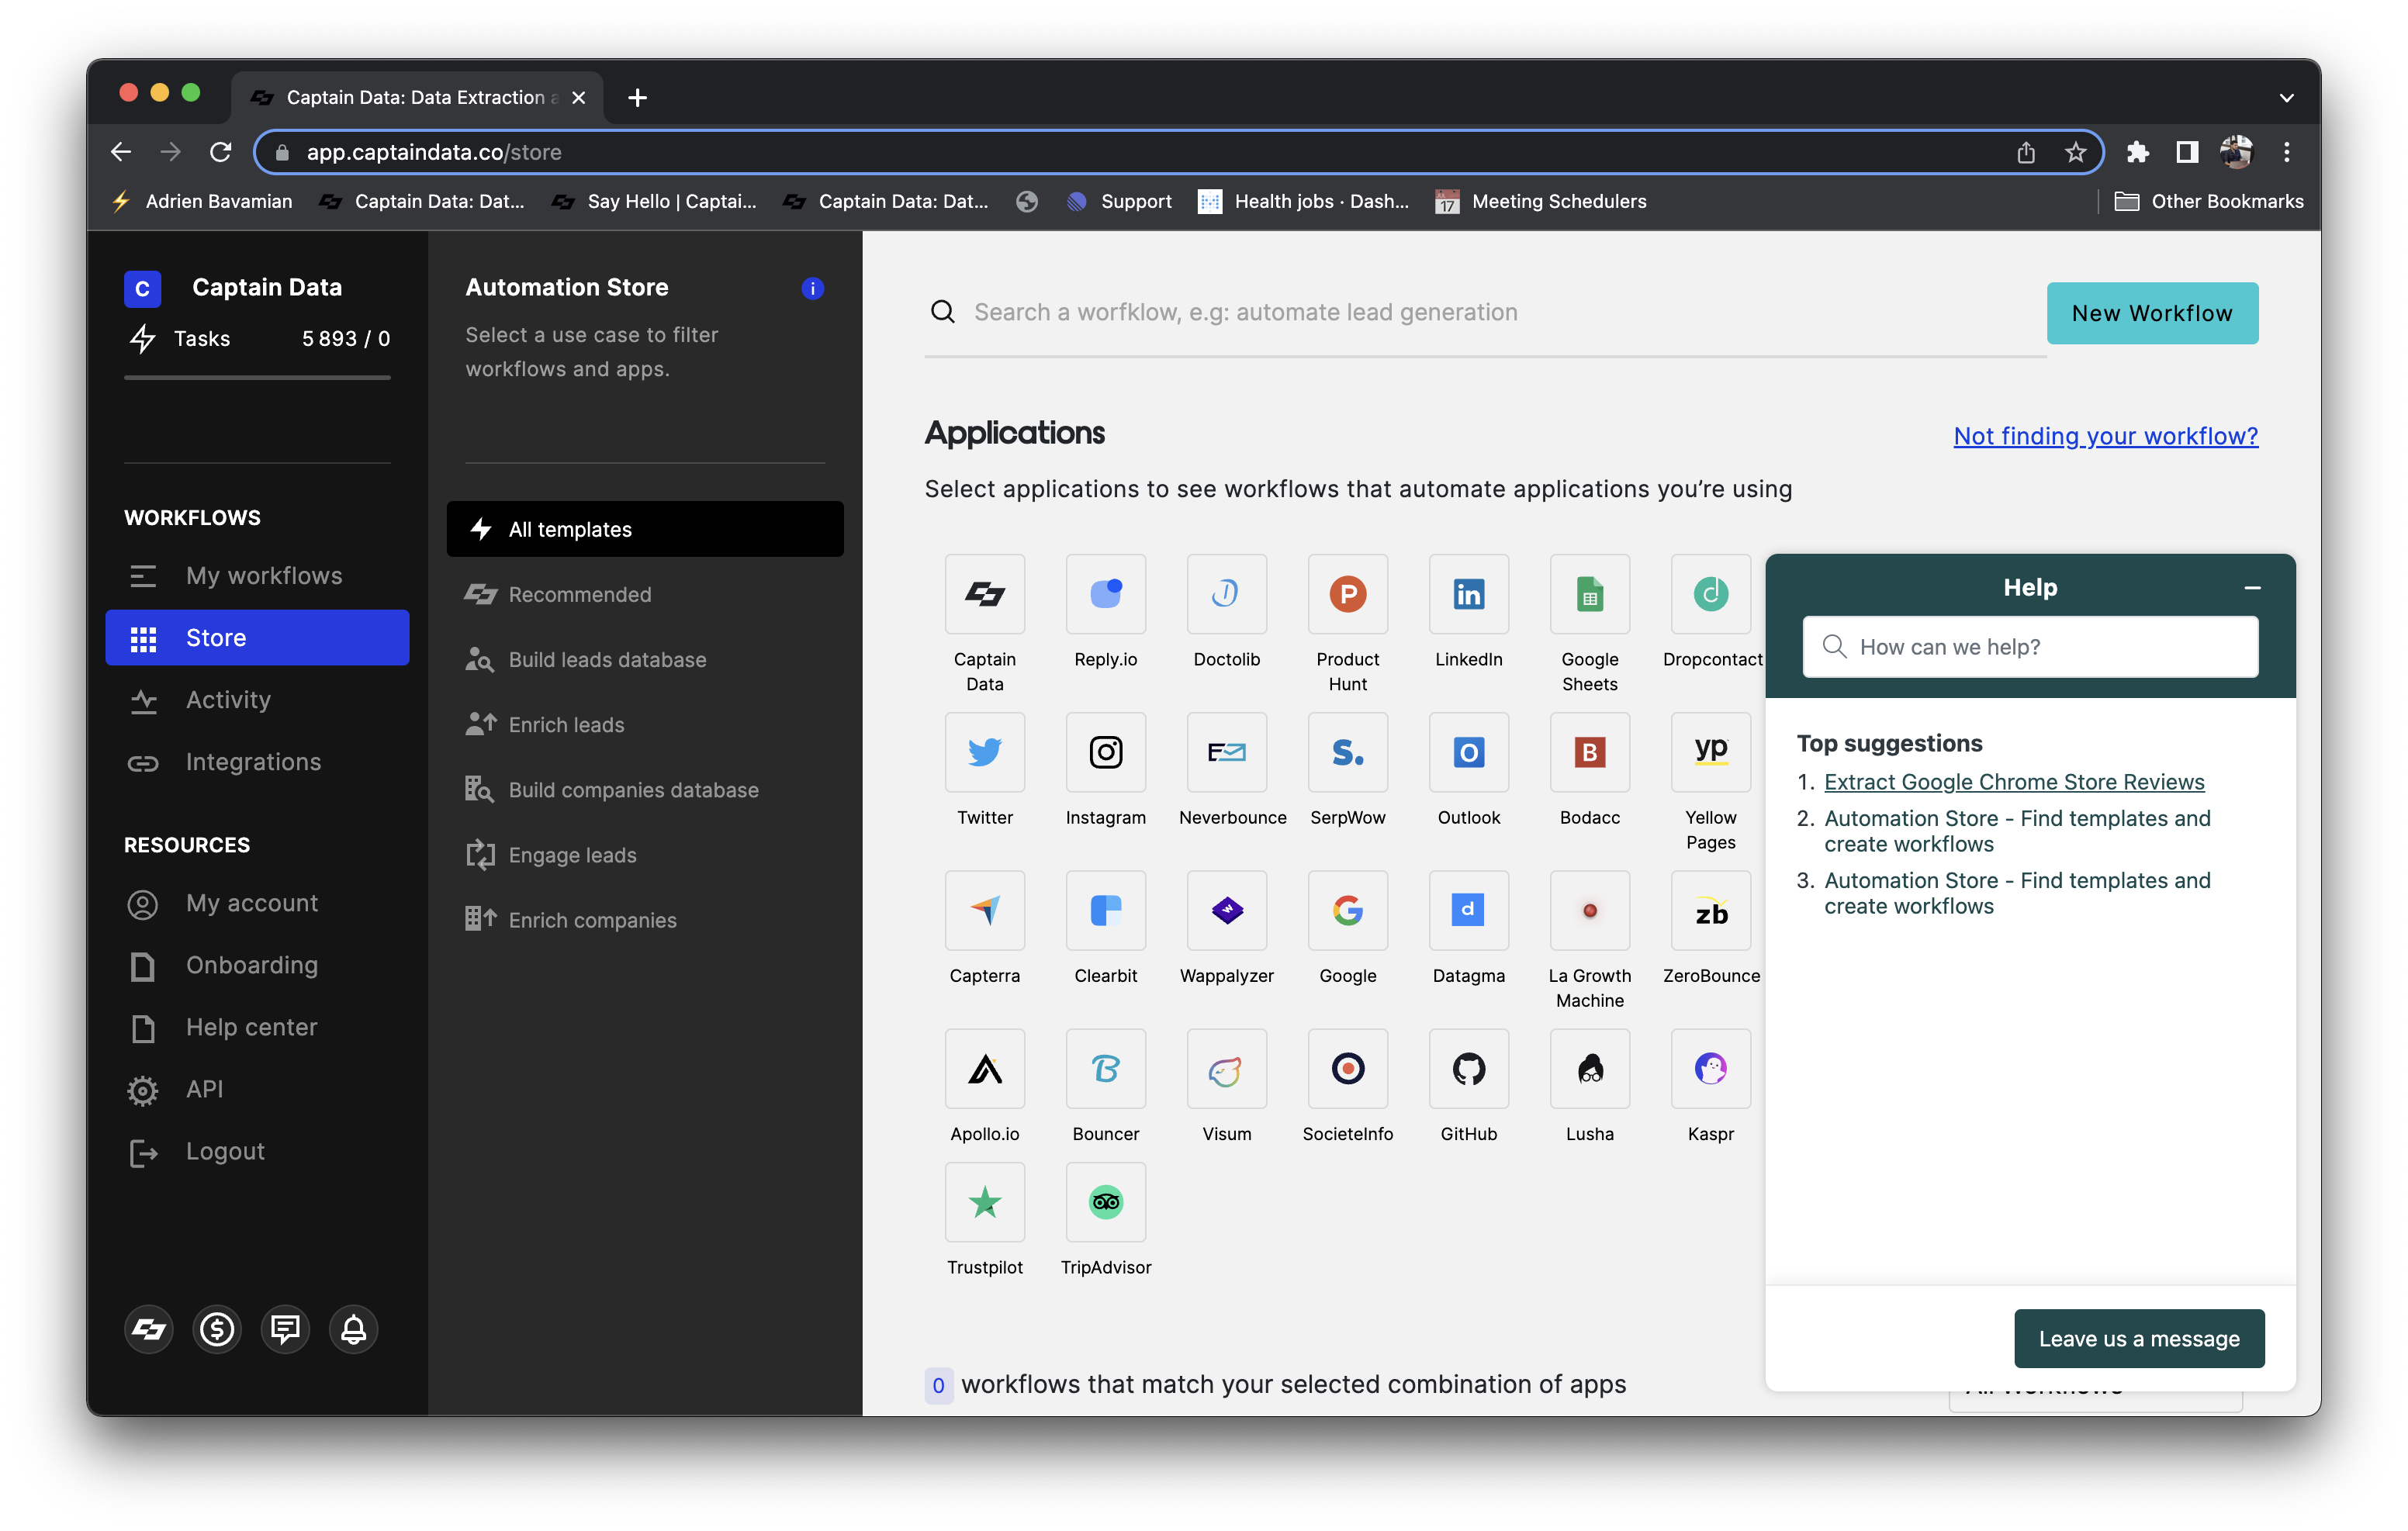
Task: Select the Reply.io application icon
Action: [x=1105, y=594]
